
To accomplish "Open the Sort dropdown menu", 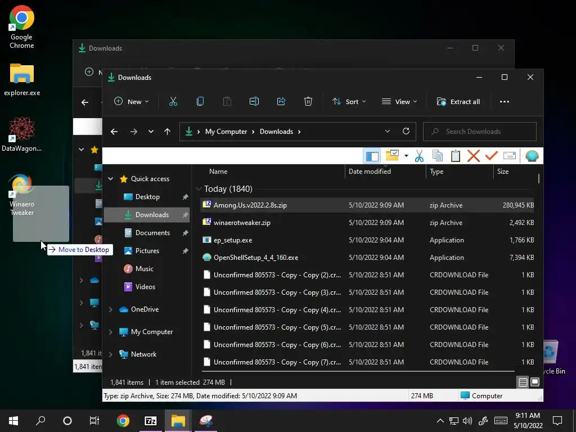I will 349,102.
